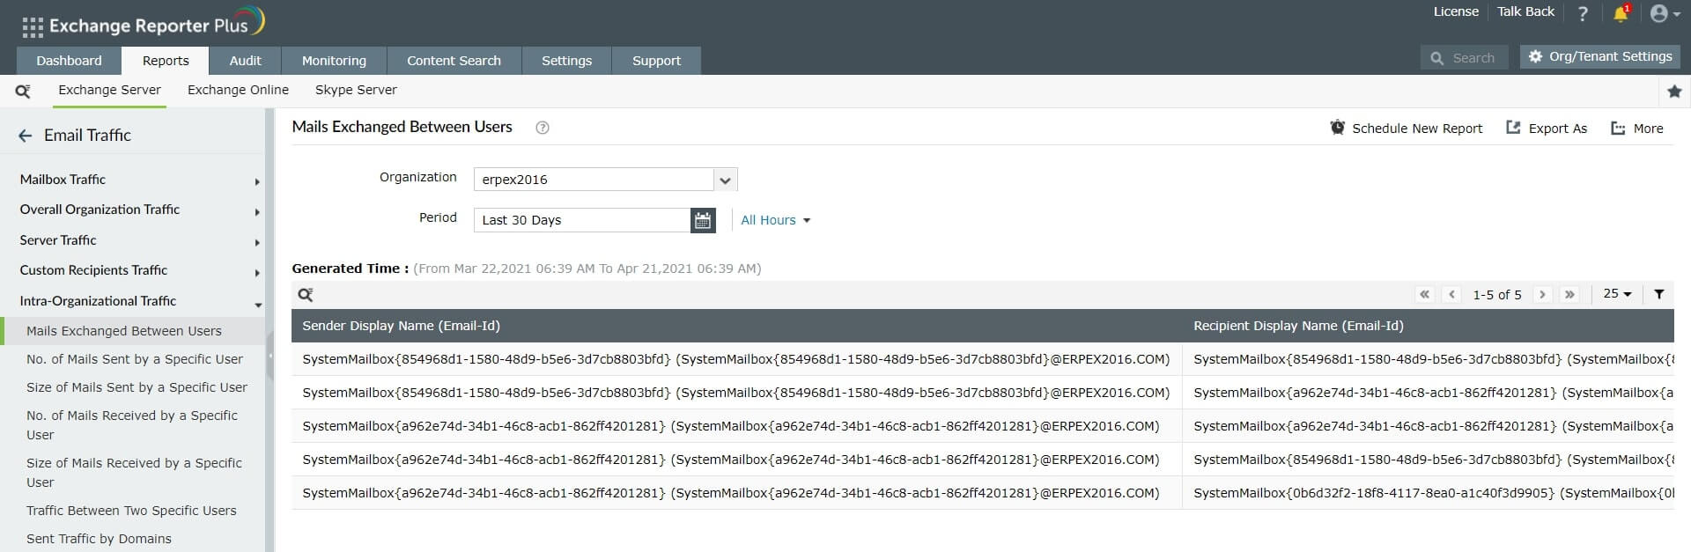Click the Schedule New Report alarm icon

coord(1337,128)
